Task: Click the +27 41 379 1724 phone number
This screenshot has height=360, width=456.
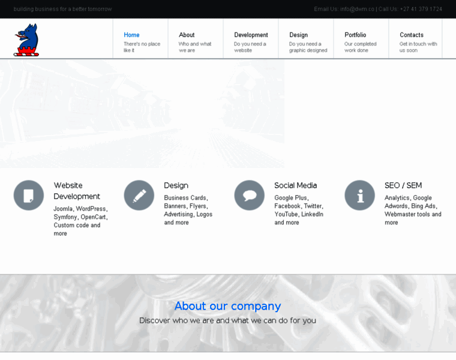Action: click(421, 9)
